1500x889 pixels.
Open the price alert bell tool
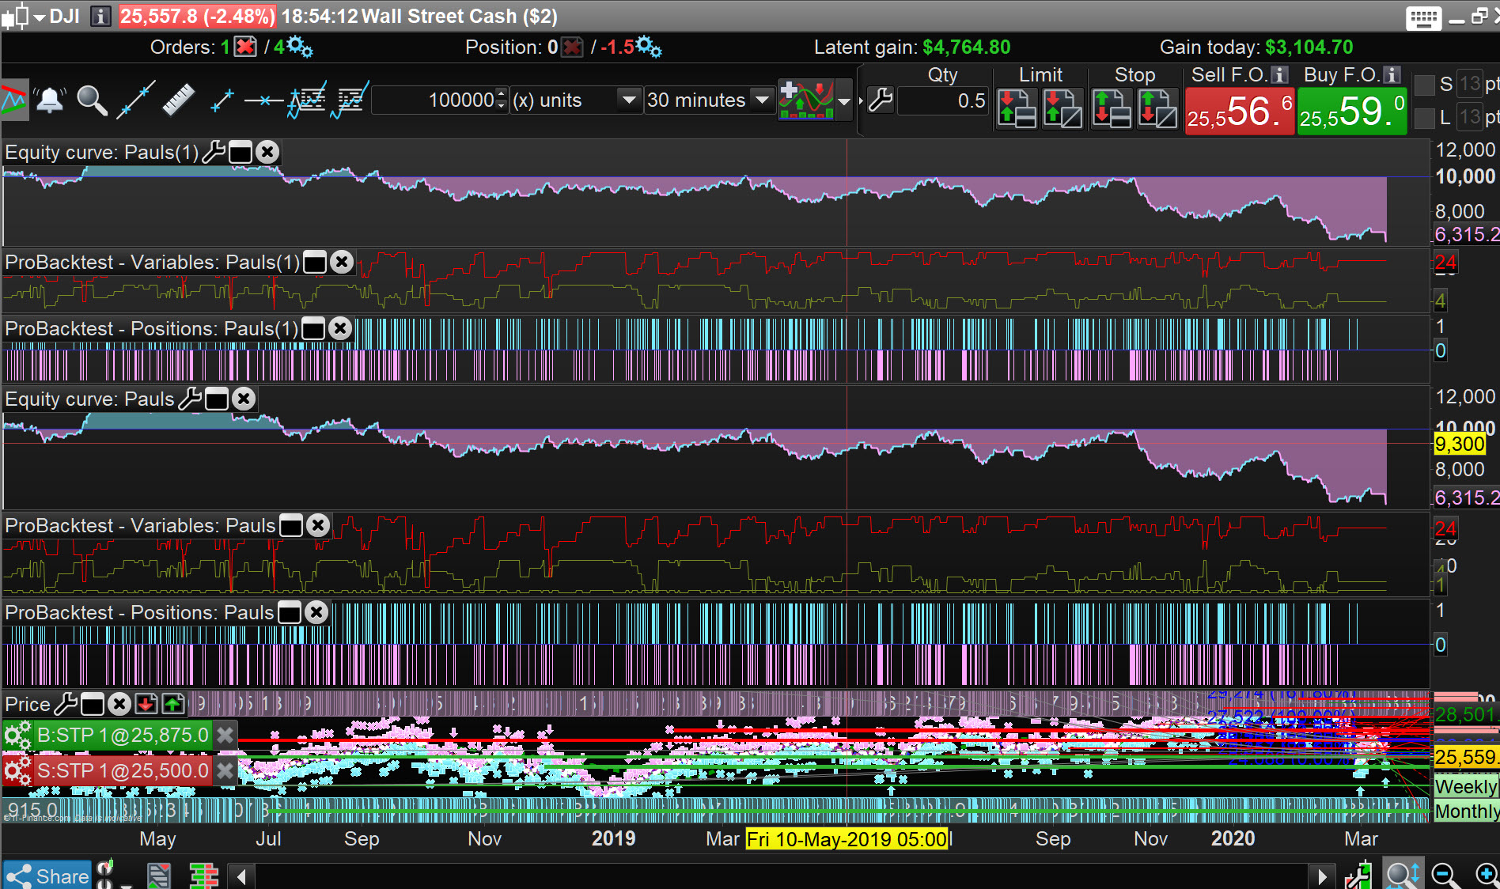click(x=50, y=100)
